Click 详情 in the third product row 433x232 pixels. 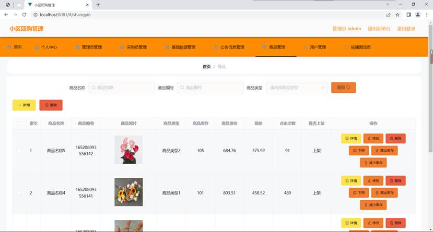tap(351, 223)
